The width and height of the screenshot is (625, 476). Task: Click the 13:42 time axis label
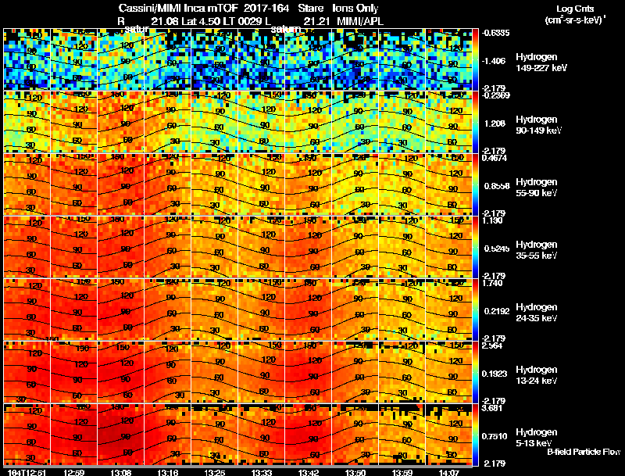pos(309,472)
